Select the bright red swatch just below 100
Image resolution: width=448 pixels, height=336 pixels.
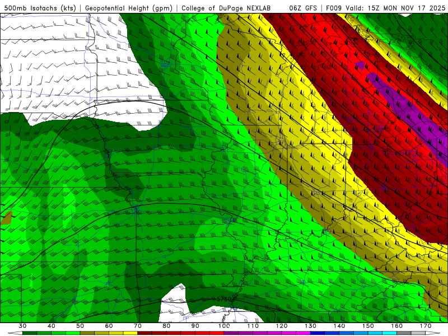tap(217, 333)
